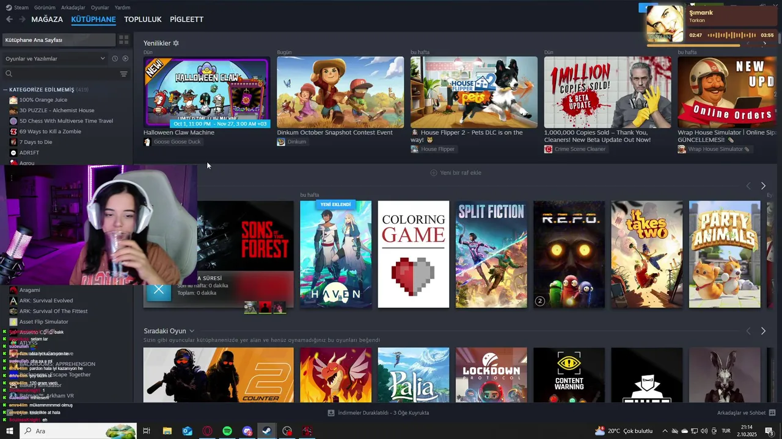Image resolution: width=782 pixels, height=439 pixels.
Task: Open İndirmeler Duraklatıldı download status
Action: (379, 413)
